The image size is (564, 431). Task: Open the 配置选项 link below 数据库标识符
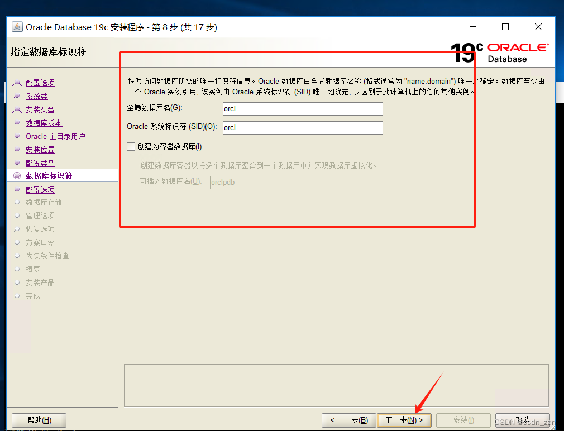coord(40,190)
